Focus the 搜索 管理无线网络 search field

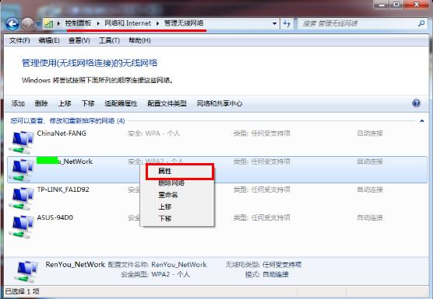pyautogui.click(x=357, y=23)
